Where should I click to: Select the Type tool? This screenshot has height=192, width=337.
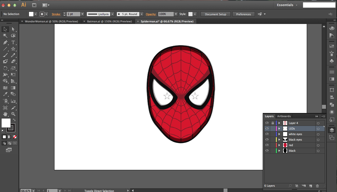click(13, 42)
